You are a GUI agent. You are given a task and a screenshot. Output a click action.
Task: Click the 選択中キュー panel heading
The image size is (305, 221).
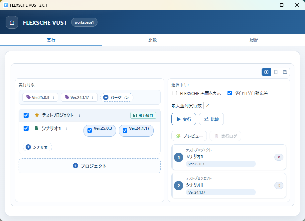[182, 85]
